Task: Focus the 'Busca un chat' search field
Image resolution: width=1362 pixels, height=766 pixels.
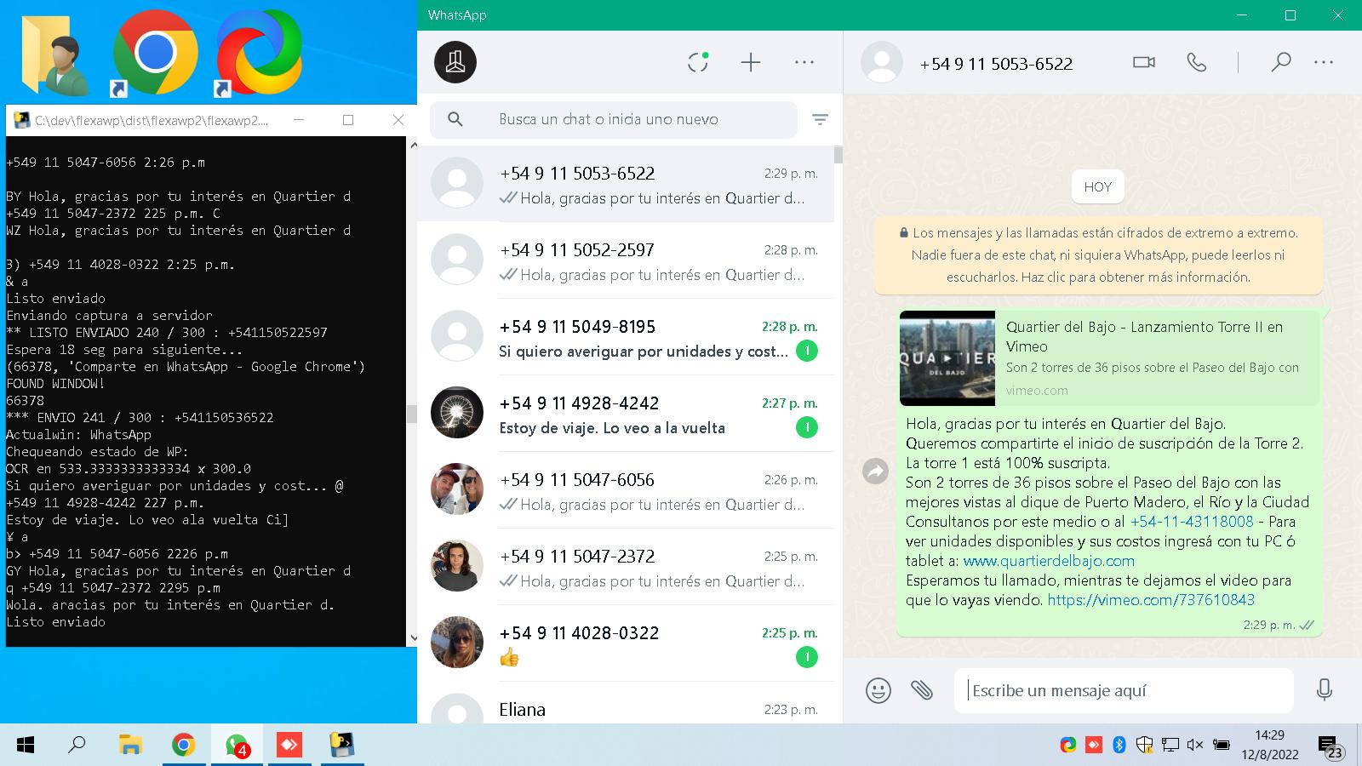Action: click(613, 119)
